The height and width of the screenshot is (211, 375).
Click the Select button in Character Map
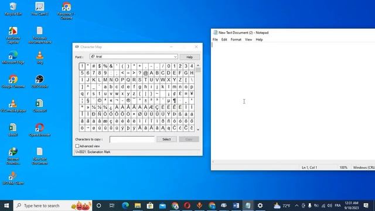click(x=166, y=139)
